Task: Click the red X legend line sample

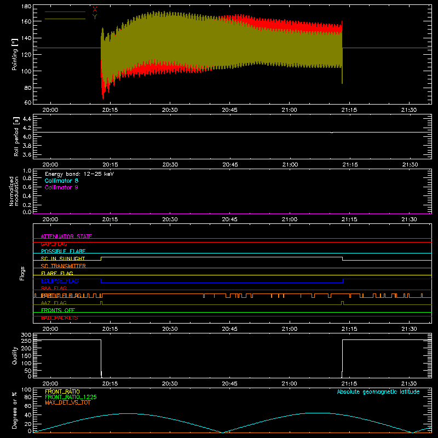Action: point(65,11)
